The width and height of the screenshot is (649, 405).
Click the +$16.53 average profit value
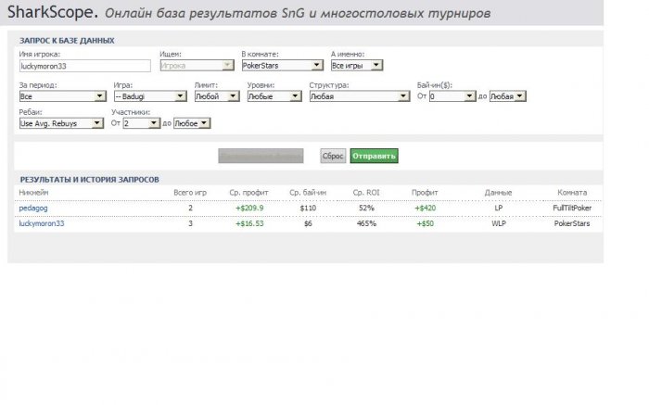[249, 223]
